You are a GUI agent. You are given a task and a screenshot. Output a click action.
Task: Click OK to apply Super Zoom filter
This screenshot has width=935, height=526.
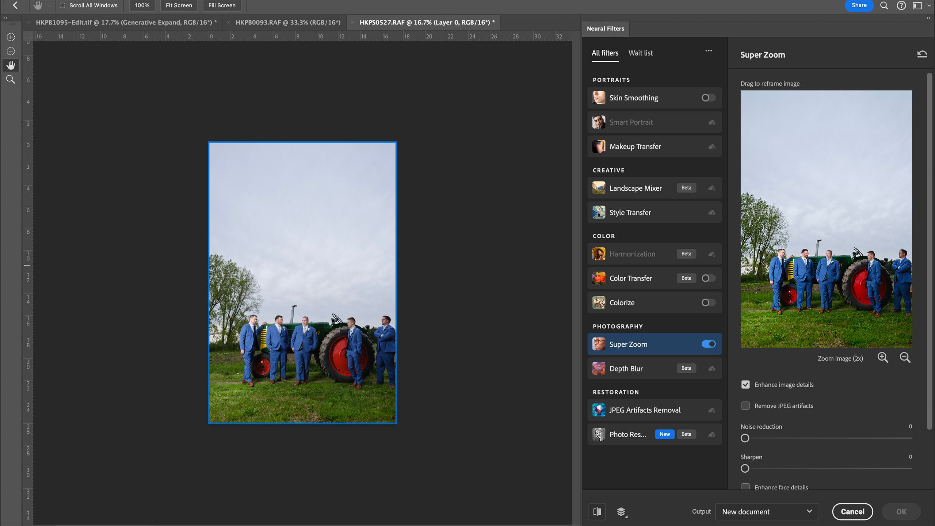coord(900,511)
